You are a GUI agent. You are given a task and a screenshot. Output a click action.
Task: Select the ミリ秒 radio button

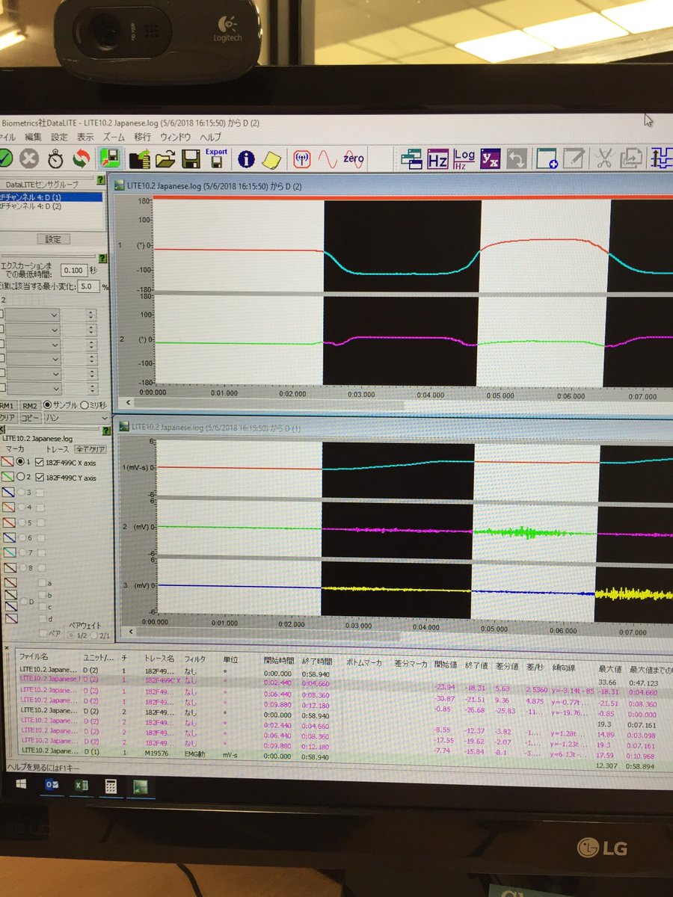84,405
